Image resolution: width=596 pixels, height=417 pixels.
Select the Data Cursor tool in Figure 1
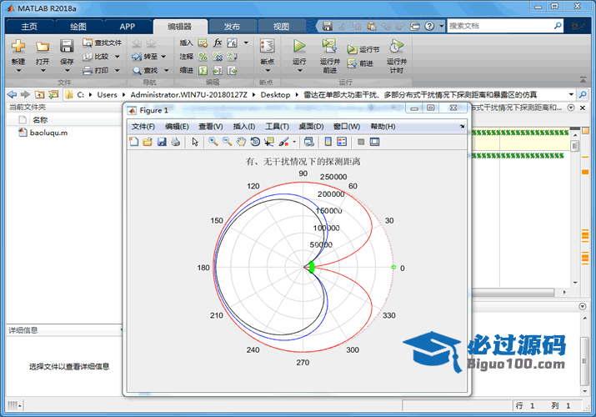click(269, 142)
